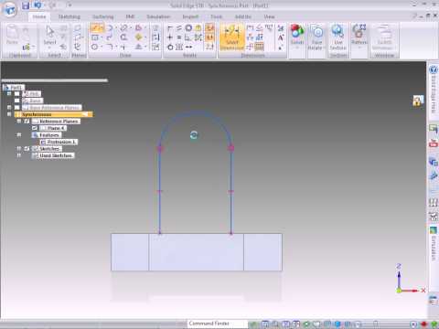
Task: Select the Synchronous header row
Action: 53,114
